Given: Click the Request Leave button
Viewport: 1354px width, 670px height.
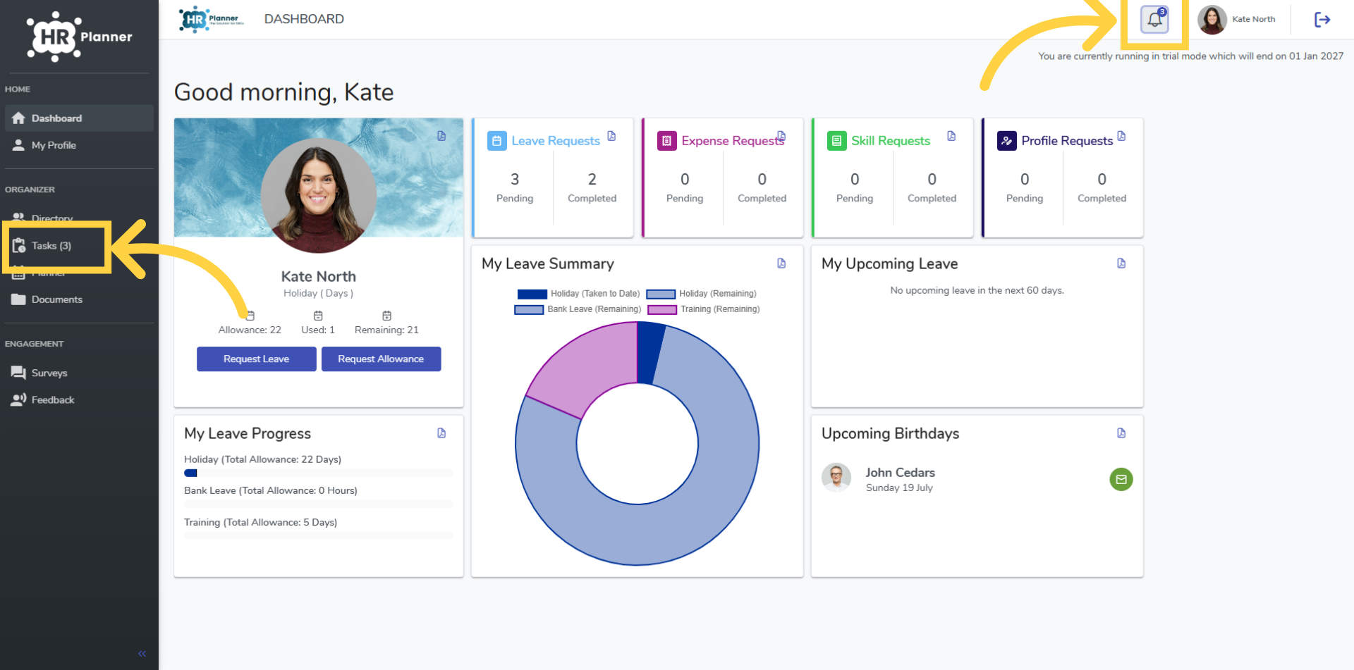Looking at the screenshot, I should click(x=256, y=359).
